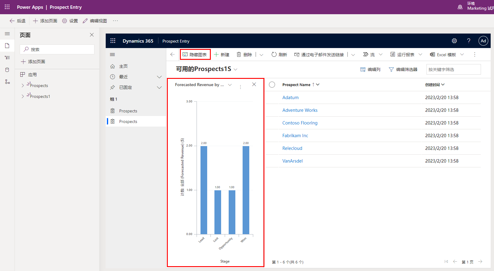Click the Lead bar in the chart
Image resolution: width=494 pixels, height=271 pixels.
tap(204, 190)
